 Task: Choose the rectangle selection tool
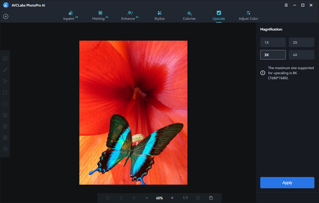point(5,93)
